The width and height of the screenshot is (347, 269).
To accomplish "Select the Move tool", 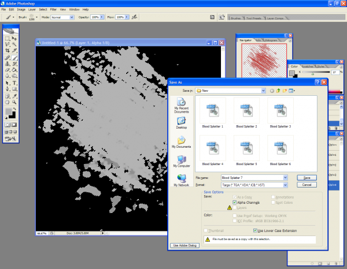I will [15, 39].
